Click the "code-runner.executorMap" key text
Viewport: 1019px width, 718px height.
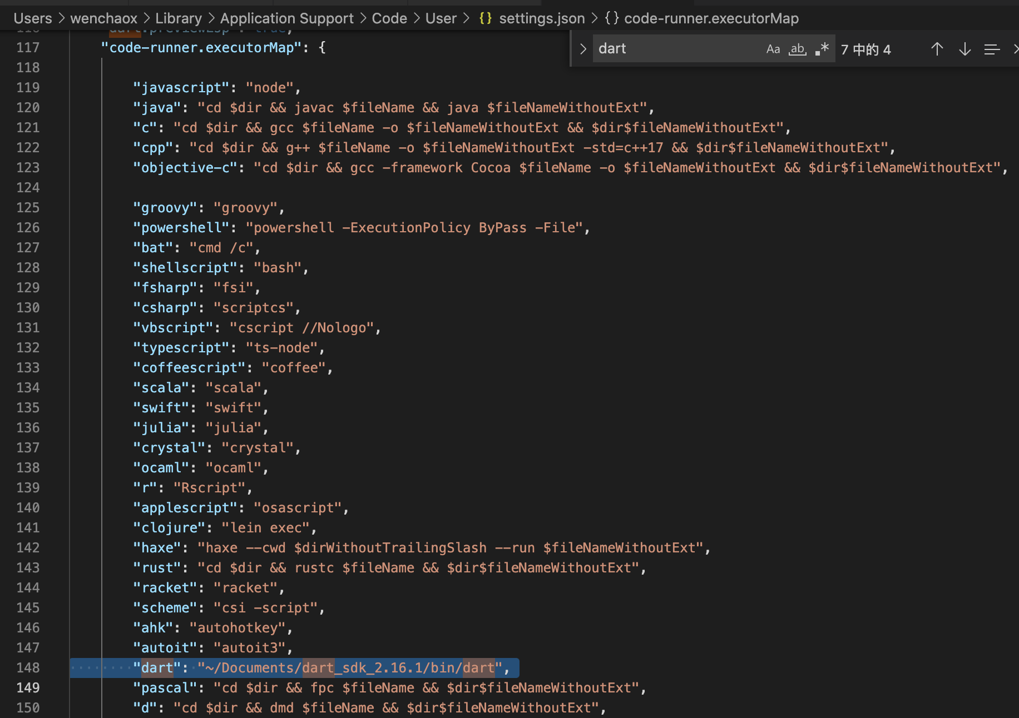click(201, 48)
